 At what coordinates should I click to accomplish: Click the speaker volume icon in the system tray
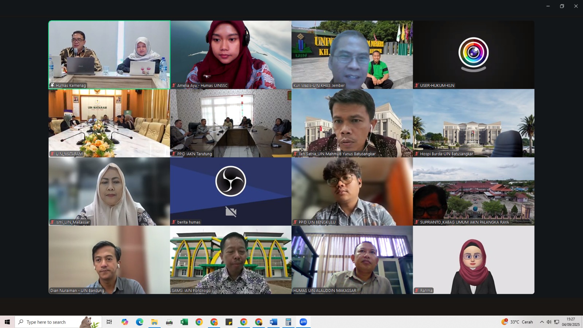pos(549,322)
